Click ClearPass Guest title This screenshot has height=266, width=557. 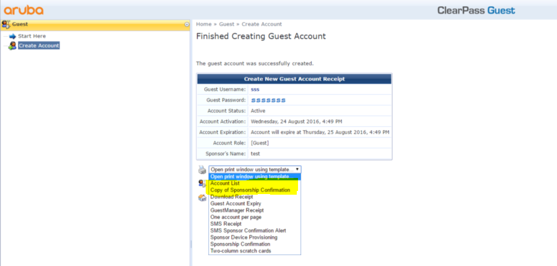coord(476,11)
